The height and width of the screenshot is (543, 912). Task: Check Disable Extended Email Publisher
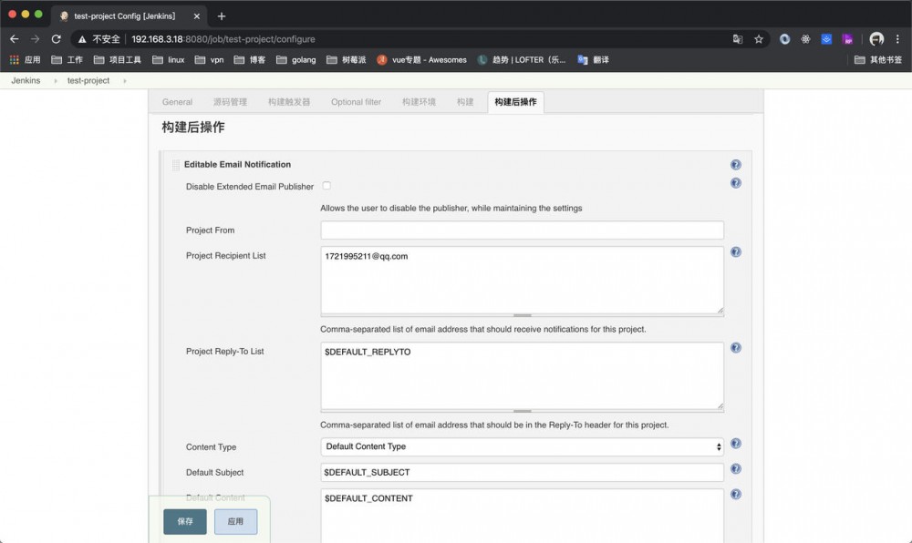tap(326, 186)
